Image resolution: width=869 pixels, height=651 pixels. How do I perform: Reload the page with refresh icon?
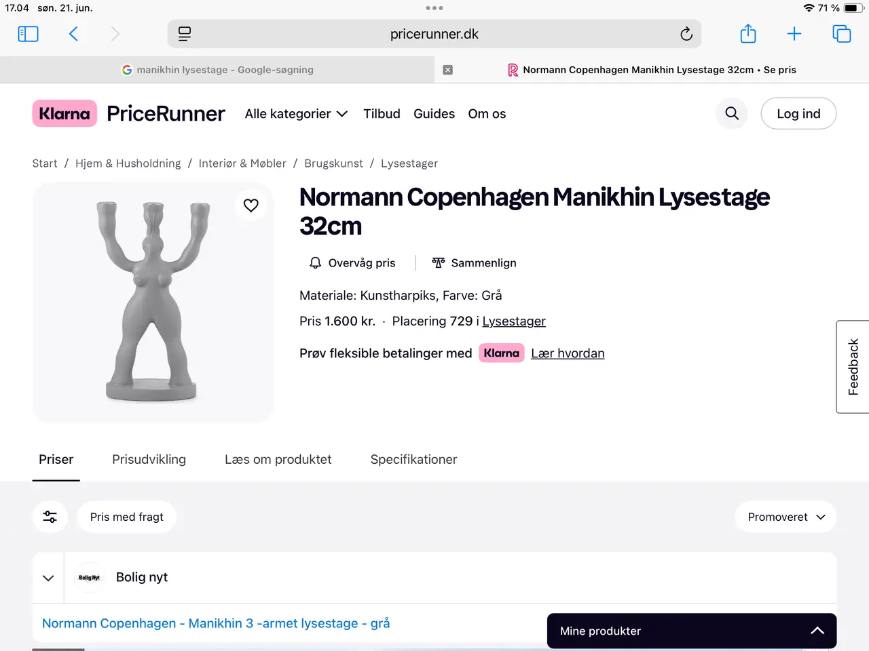coord(686,34)
